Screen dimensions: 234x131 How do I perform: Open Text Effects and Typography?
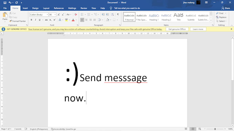tap(60, 20)
